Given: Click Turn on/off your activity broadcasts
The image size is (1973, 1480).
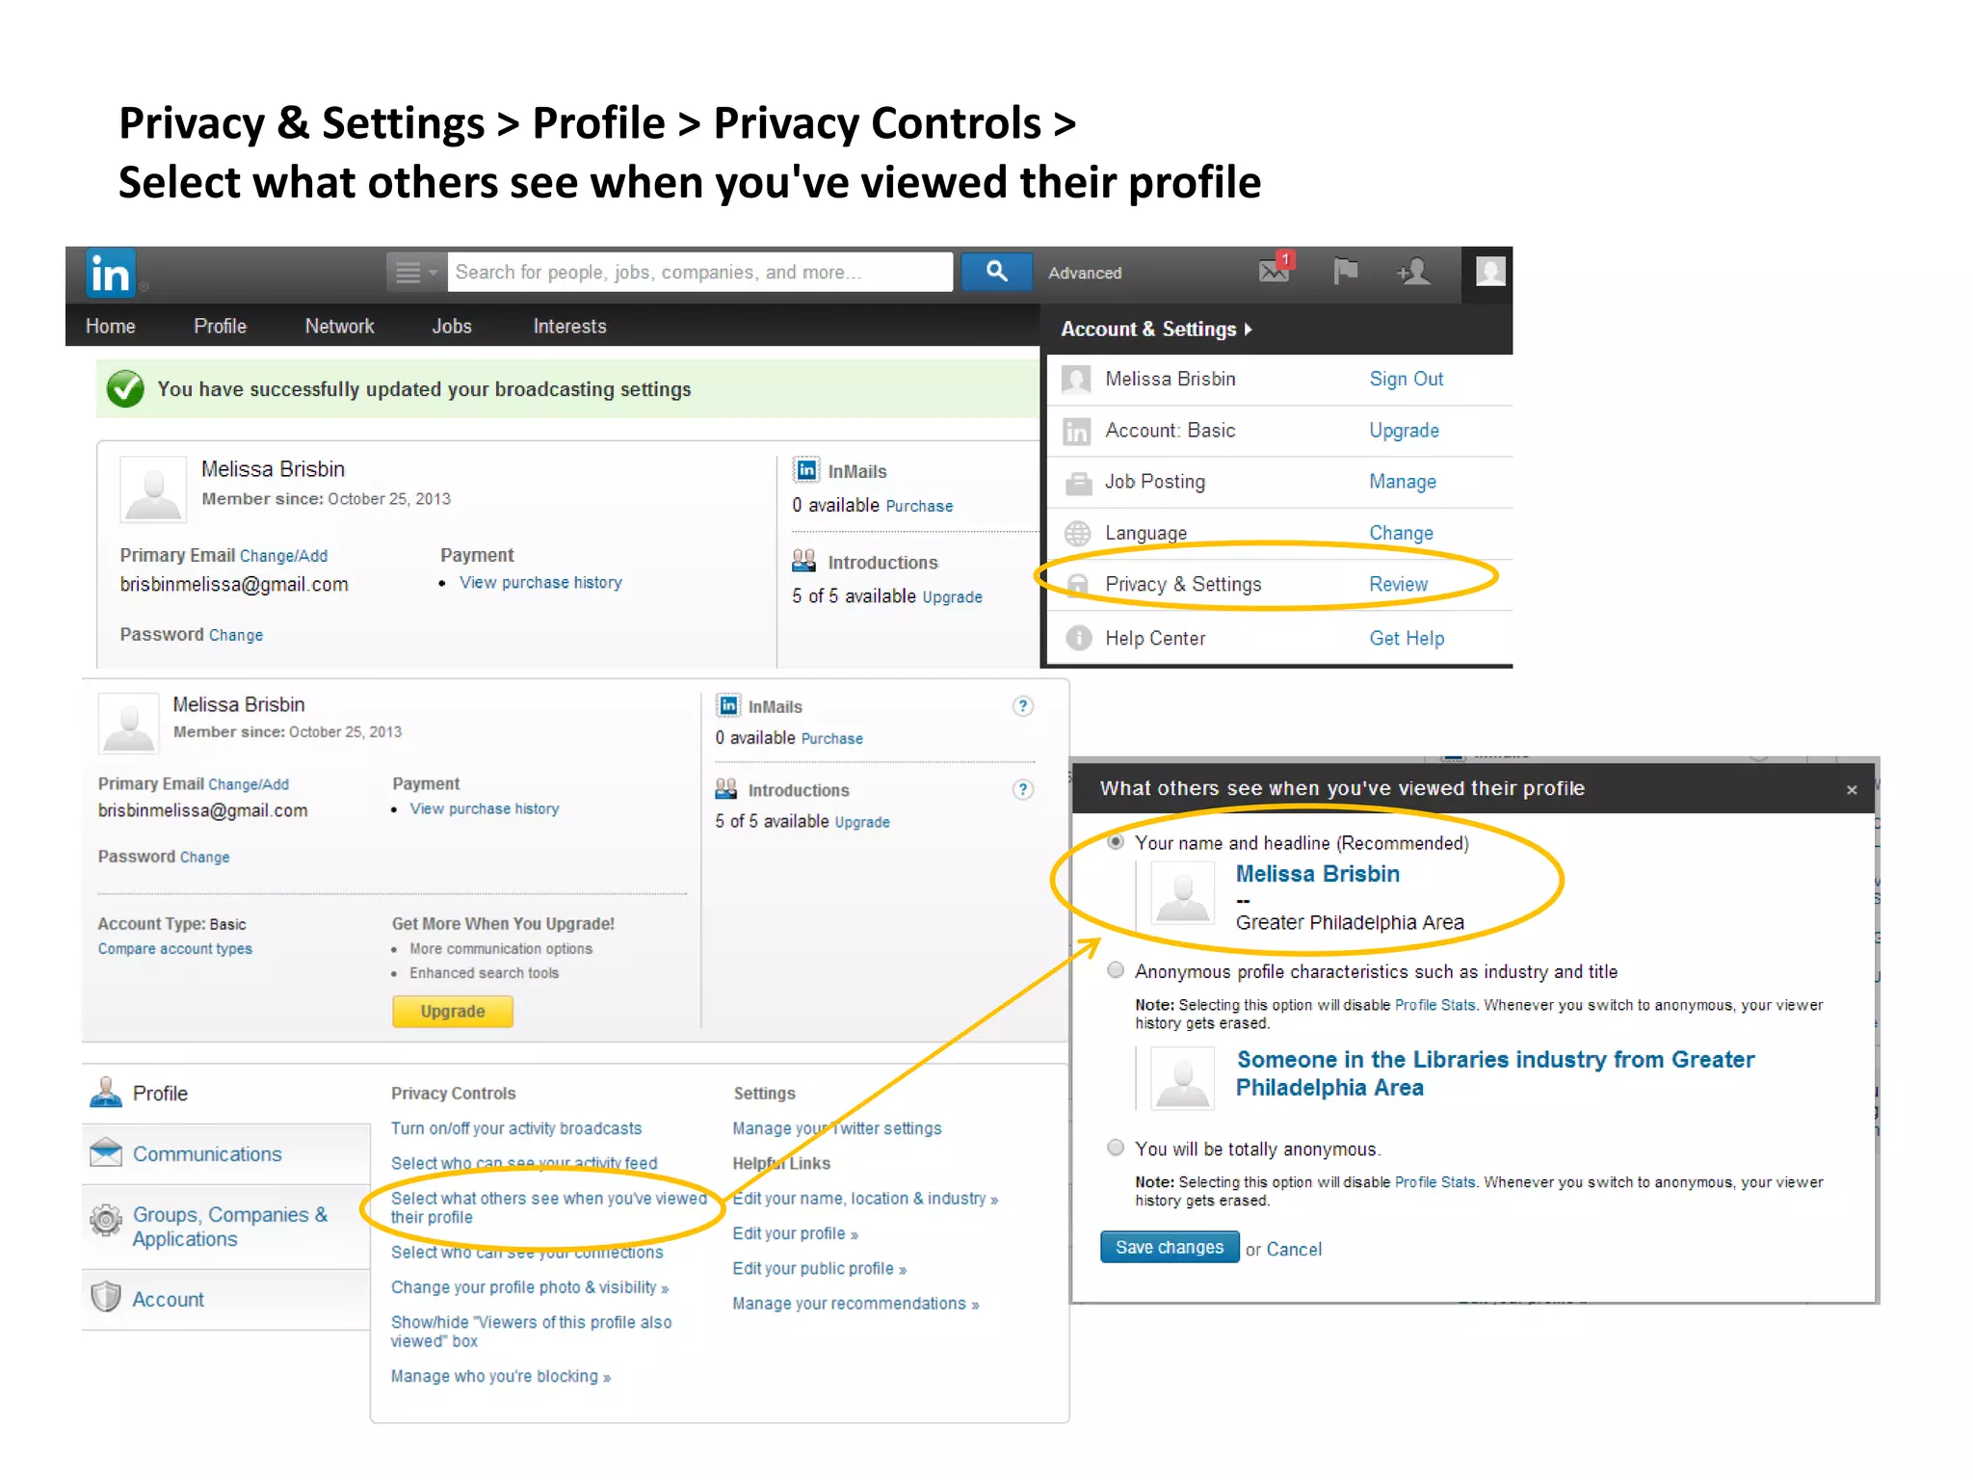Looking at the screenshot, I should tap(515, 1129).
